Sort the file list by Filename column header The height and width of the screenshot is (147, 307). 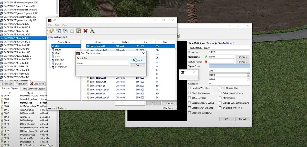coord(99,42)
